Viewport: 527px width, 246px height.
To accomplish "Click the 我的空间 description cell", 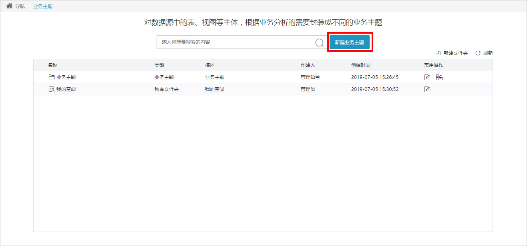I will coord(215,89).
